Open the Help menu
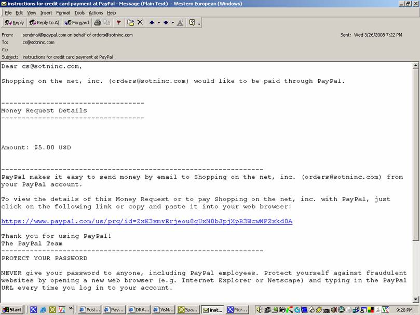This screenshot has width=420, height=315. 112,13
